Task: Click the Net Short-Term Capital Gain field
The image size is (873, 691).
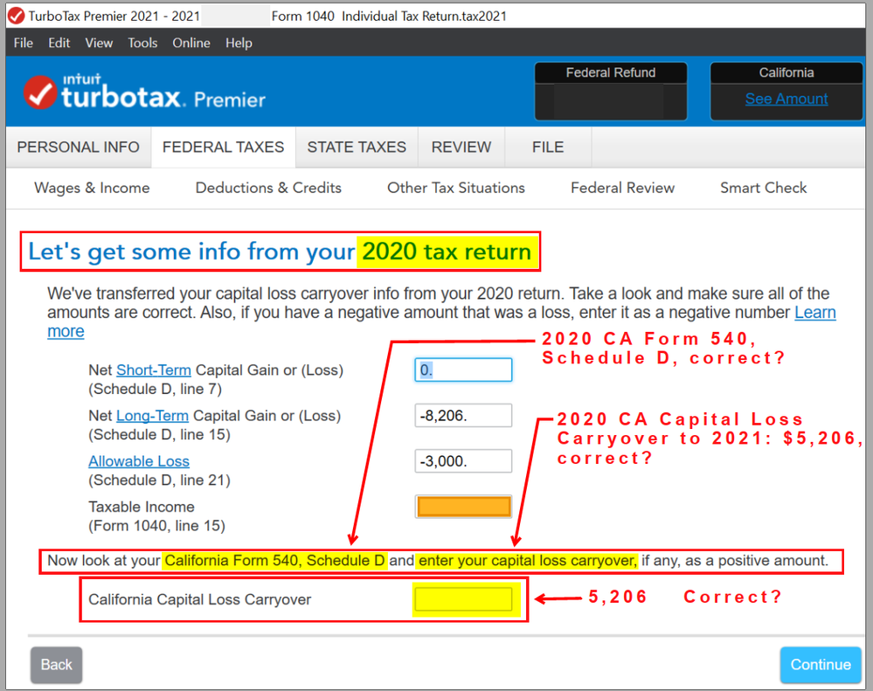Action: [463, 370]
